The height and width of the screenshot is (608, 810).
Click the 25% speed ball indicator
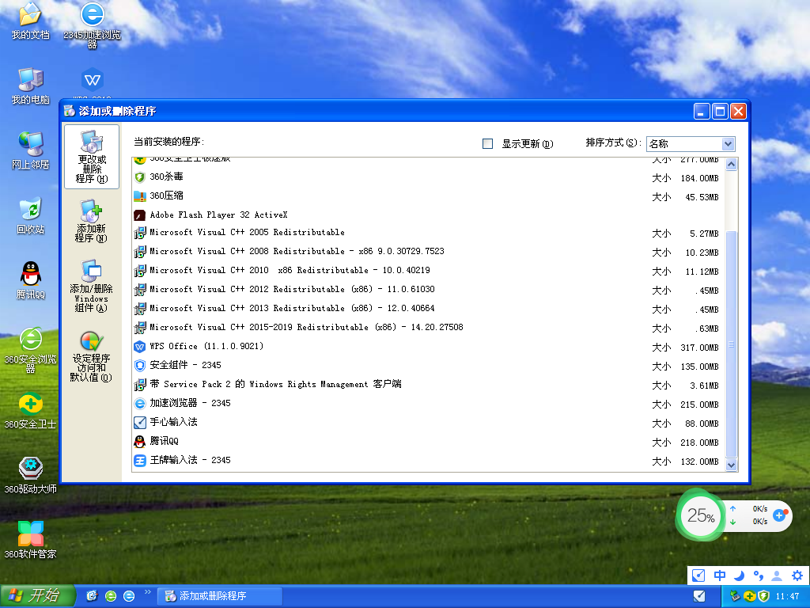[700, 515]
